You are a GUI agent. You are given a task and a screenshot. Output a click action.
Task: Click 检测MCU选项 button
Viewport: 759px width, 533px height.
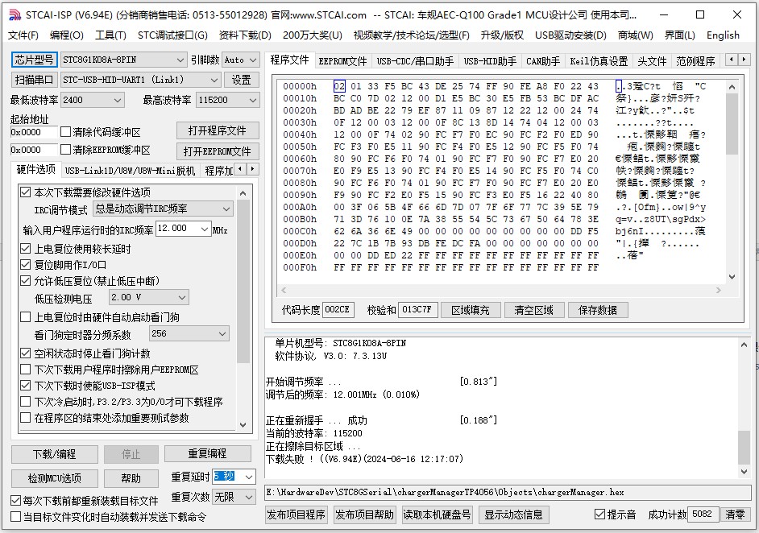[x=54, y=478]
